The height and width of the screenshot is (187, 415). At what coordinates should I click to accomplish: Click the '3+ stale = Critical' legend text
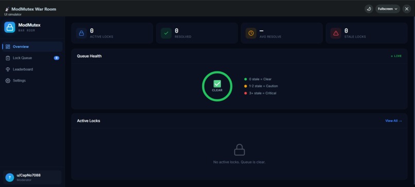point(263,93)
